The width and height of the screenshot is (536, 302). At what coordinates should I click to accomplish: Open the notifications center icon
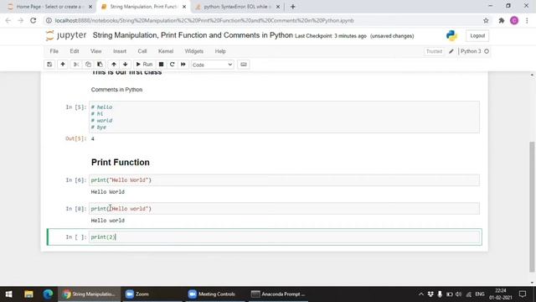(523, 294)
